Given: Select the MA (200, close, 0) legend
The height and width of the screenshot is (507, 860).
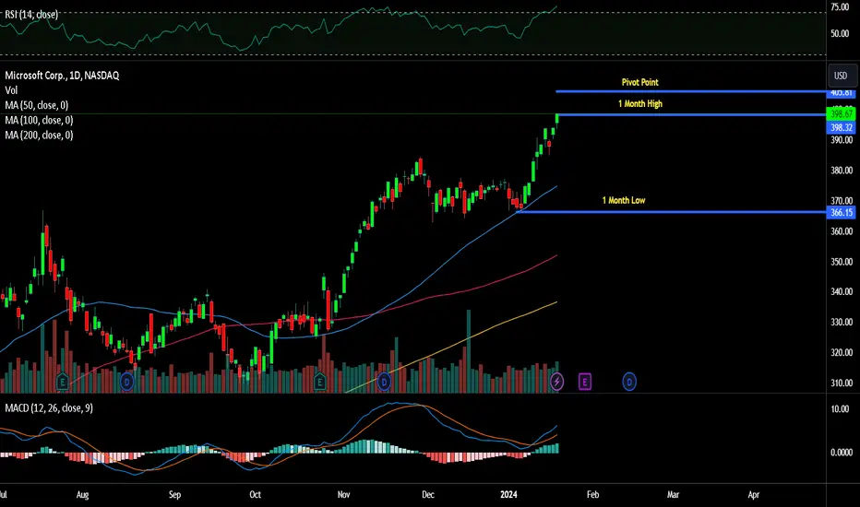Looking at the screenshot, I should (39, 135).
